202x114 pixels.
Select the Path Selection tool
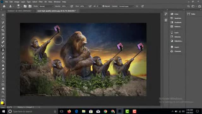point(3,81)
